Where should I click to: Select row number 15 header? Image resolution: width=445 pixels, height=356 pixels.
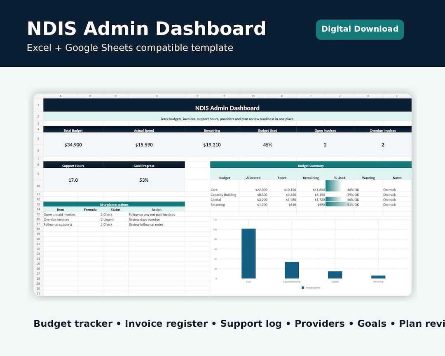tap(38, 214)
